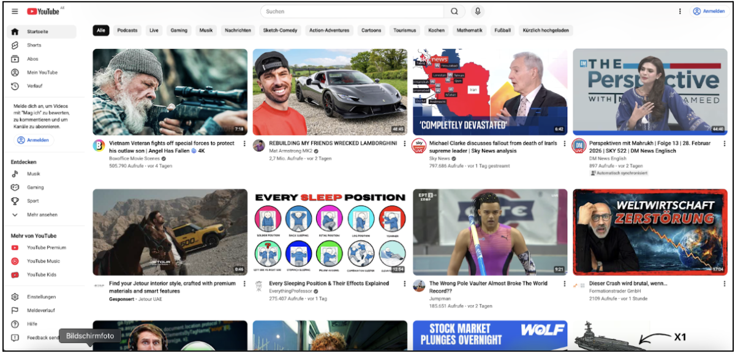The width and height of the screenshot is (735, 353).
Task: Select the Cartoons filter chip
Action: click(371, 30)
